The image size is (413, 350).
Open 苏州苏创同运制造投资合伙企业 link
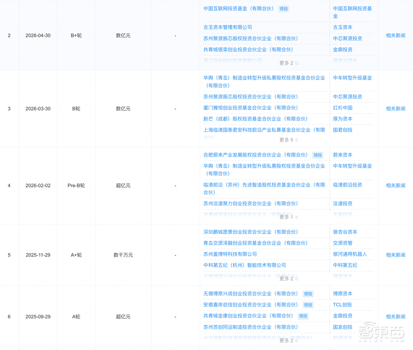[251, 327]
